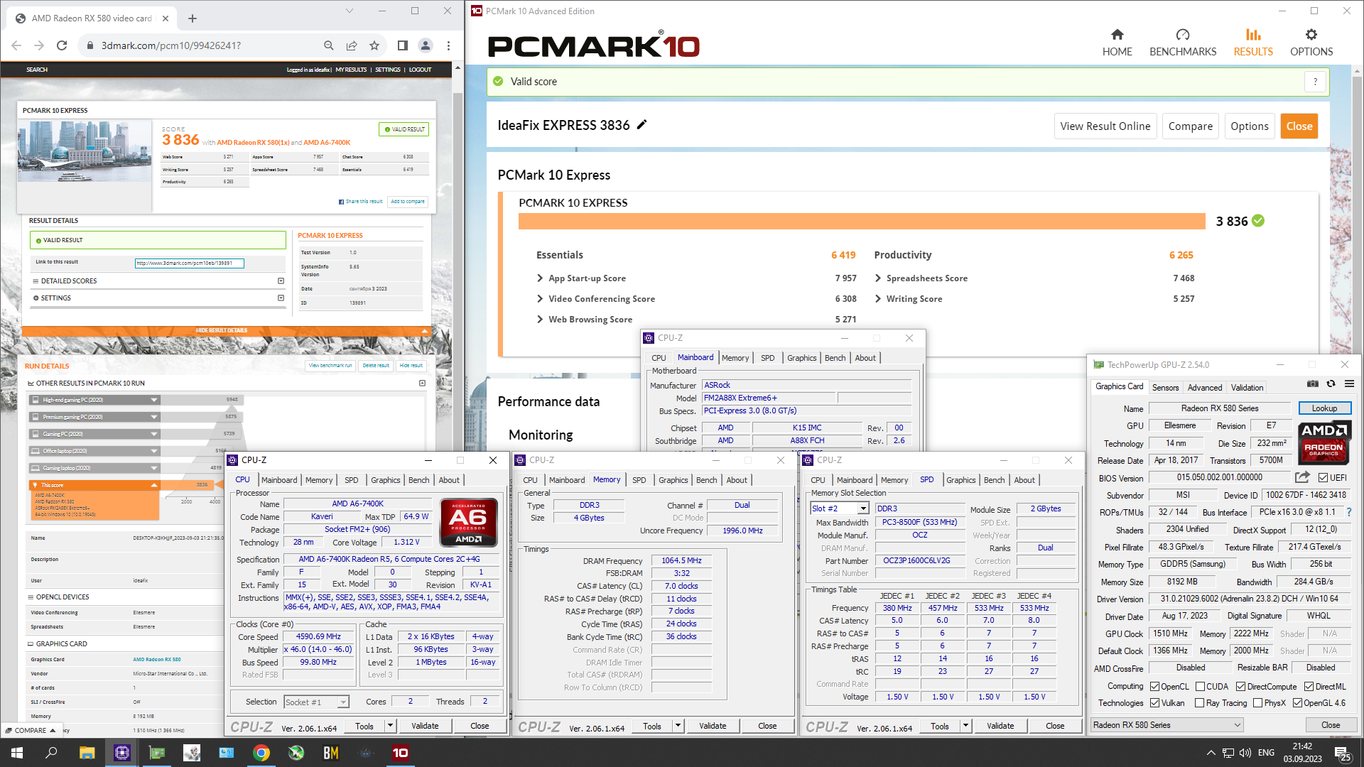Screen dimensions: 1364x767
Task: Open the help question mark button
Action: tap(1315, 82)
